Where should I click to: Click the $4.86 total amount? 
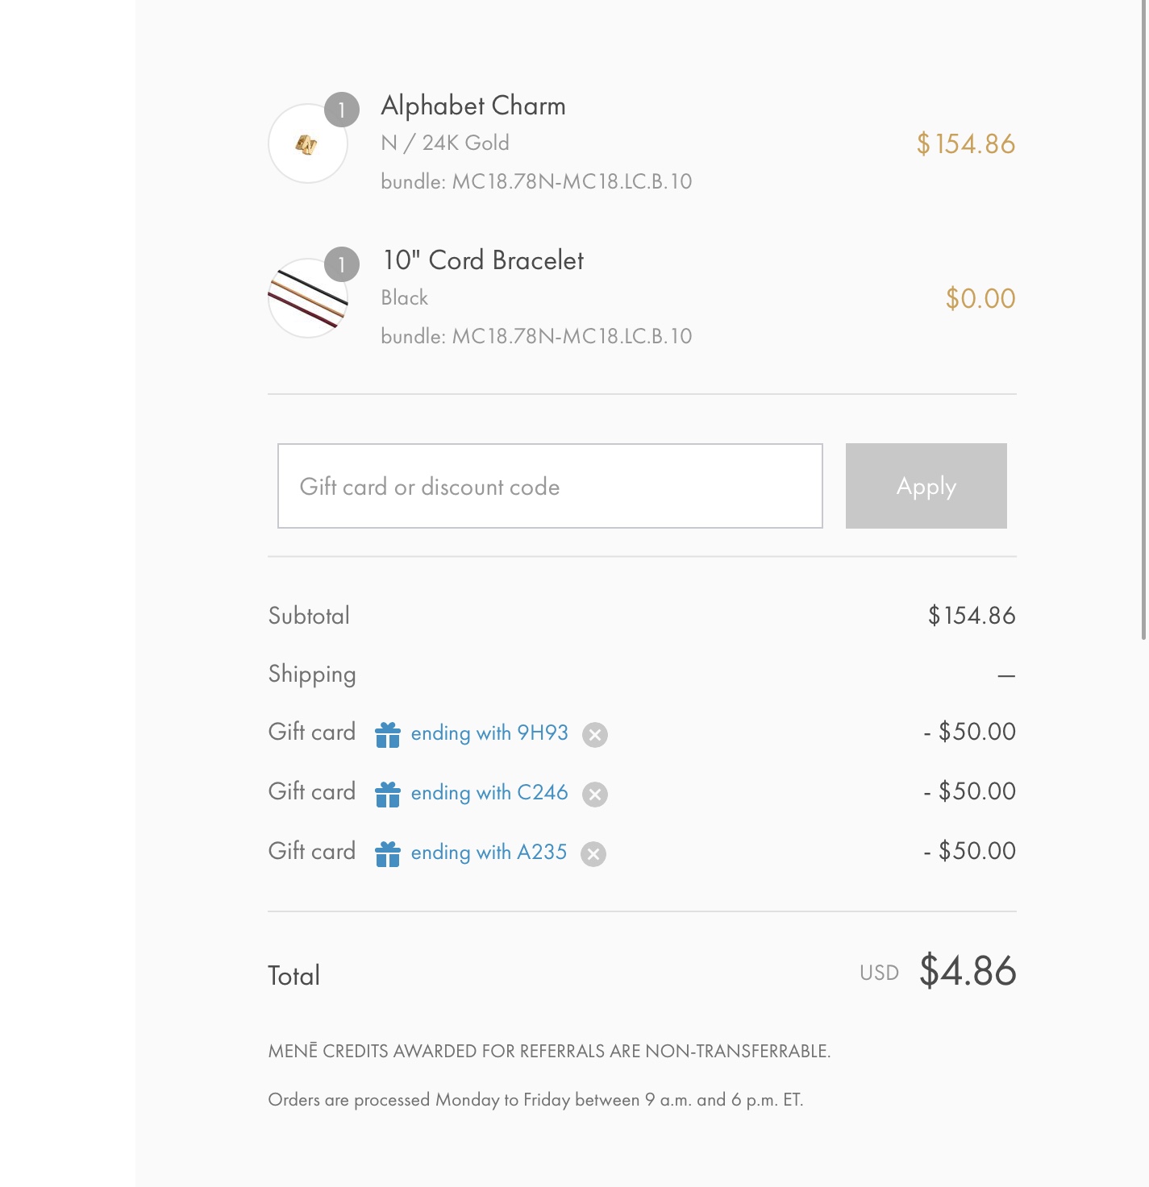(x=968, y=971)
